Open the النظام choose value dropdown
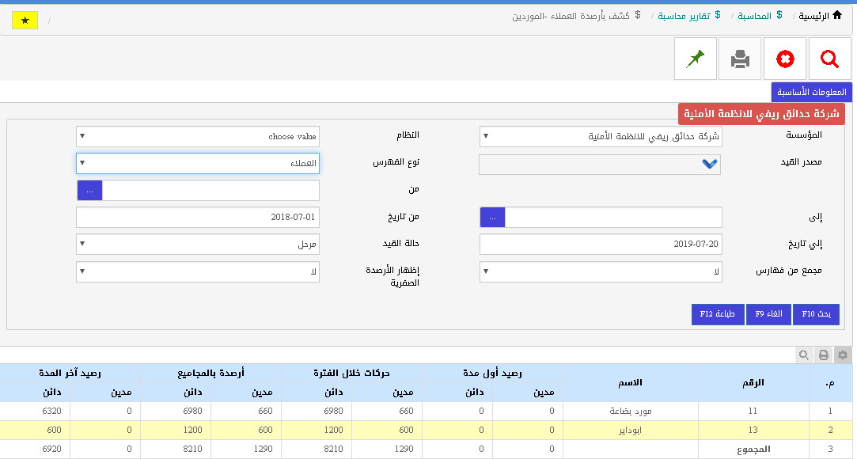The height and width of the screenshot is (459, 857). [x=198, y=136]
